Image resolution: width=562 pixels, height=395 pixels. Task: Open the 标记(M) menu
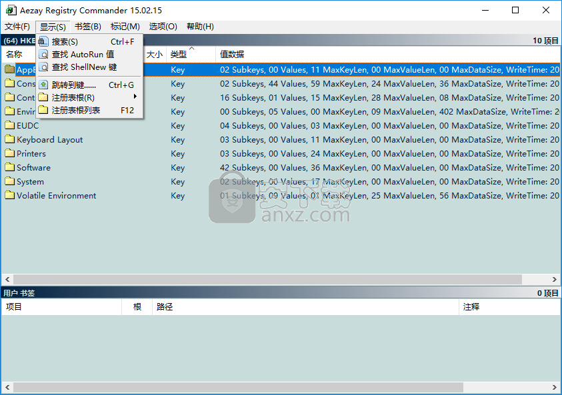[x=125, y=27]
